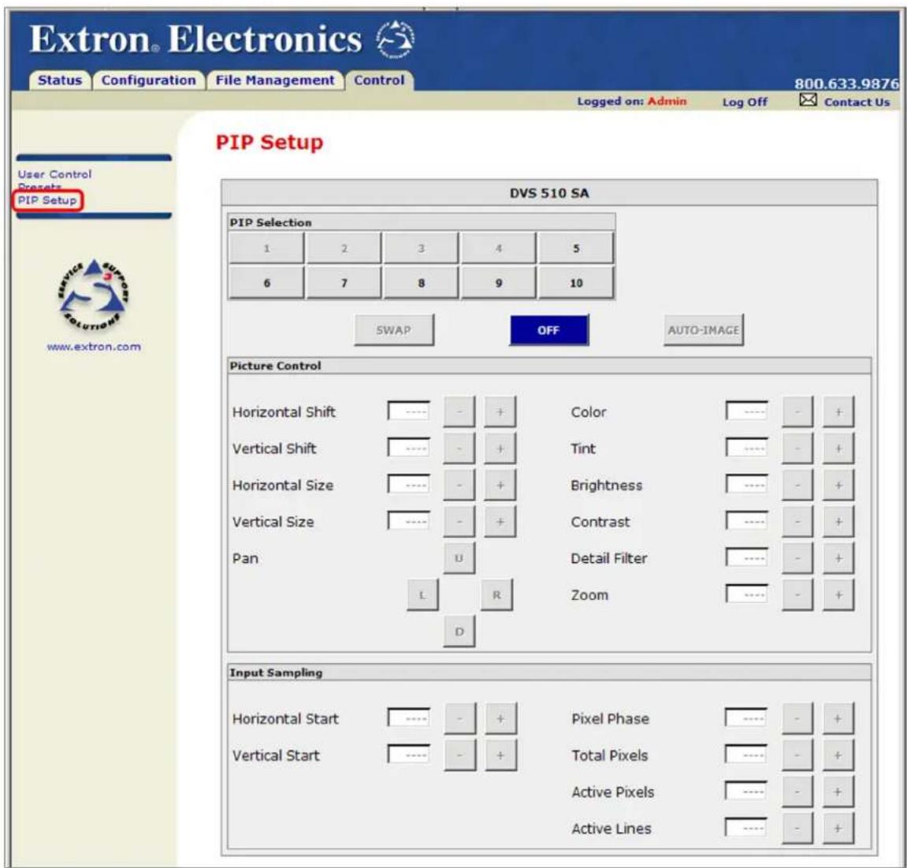Increase Pixel Phase with plus button
907x868 pixels.
[x=838, y=718]
